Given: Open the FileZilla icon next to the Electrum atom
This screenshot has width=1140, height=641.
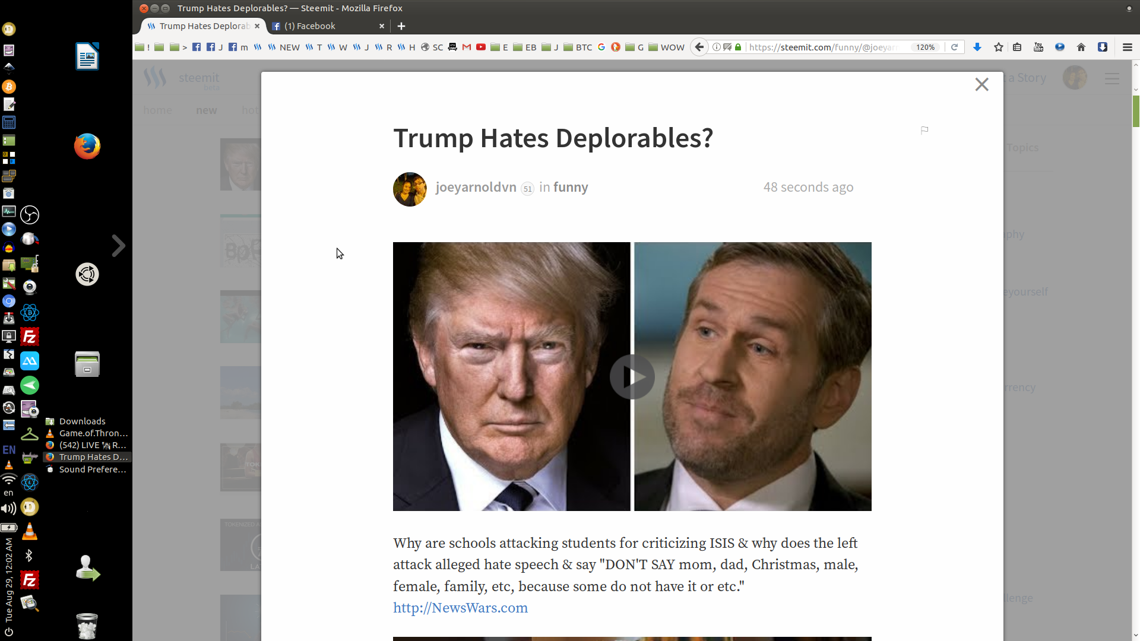Looking at the screenshot, I should [x=30, y=337].
